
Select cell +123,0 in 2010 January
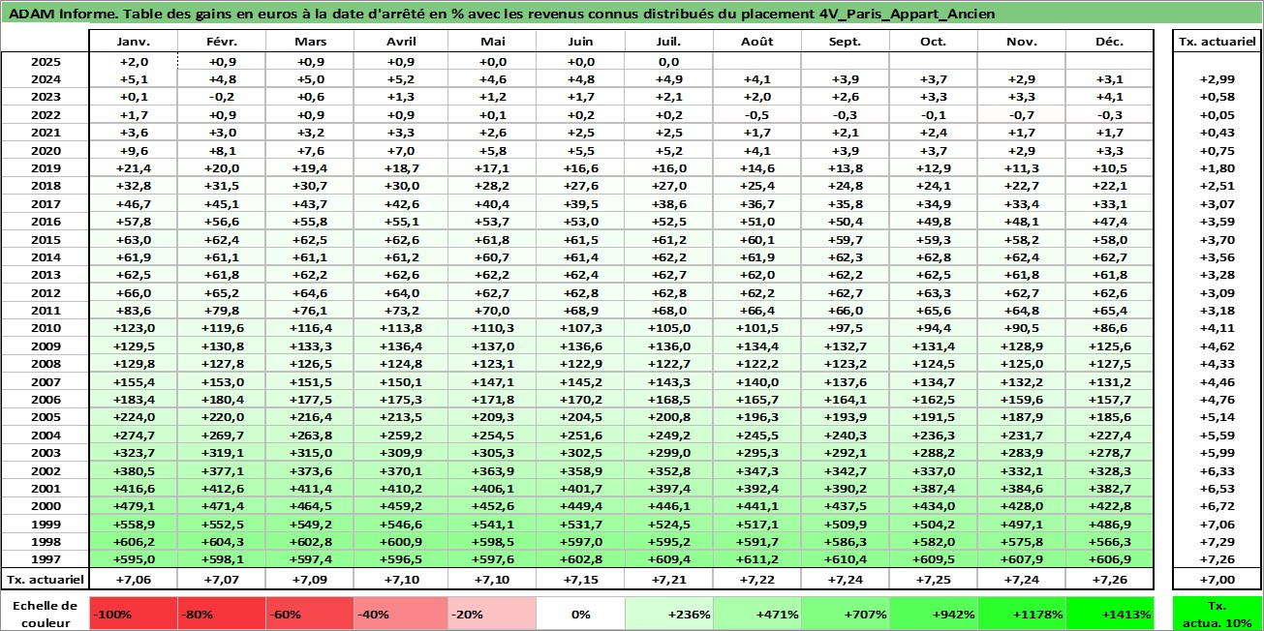[x=134, y=328]
